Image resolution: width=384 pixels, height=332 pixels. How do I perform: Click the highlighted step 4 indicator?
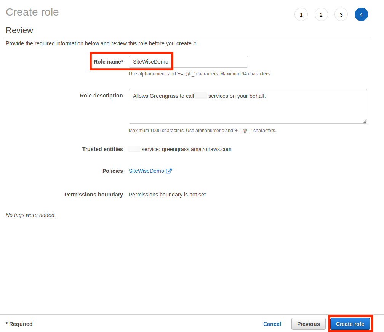tap(361, 15)
